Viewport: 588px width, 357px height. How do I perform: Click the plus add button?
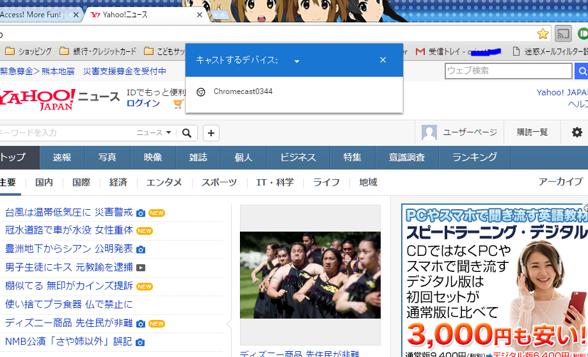[x=211, y=133]
